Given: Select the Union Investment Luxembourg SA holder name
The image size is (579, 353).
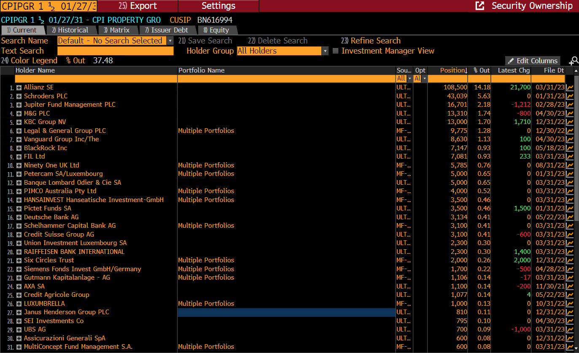Looking at the screenshot, I should tap(75, 243).
